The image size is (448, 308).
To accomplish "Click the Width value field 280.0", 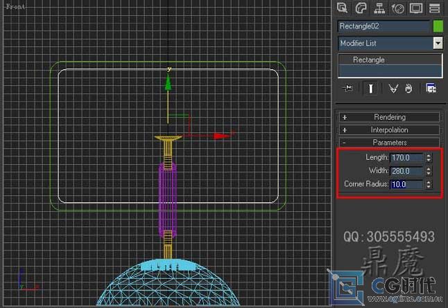I will tap(406, 171).
